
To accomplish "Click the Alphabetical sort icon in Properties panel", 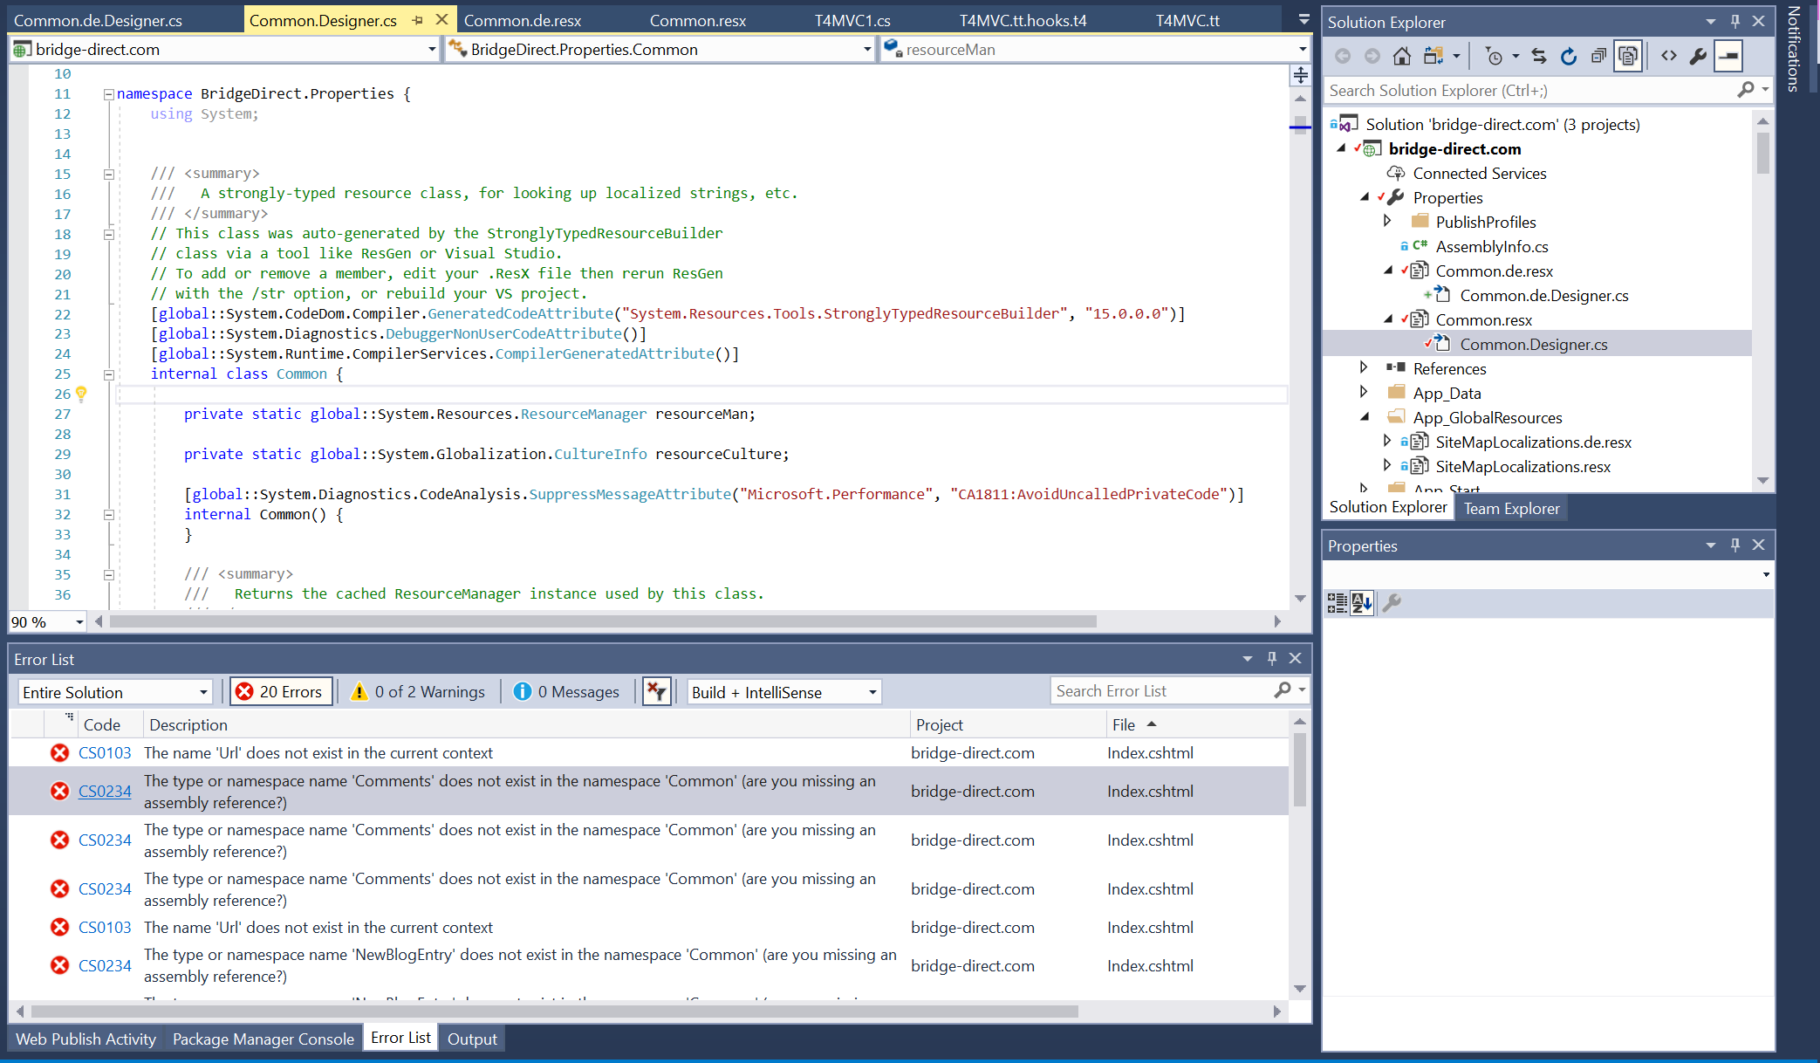I will [x=1362, y=602].
